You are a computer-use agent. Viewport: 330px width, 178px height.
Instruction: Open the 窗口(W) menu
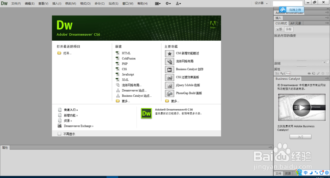click(128, 4)
